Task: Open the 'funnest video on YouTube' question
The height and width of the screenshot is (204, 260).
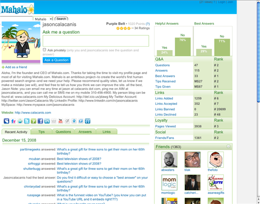Action: tap(102, 197)
